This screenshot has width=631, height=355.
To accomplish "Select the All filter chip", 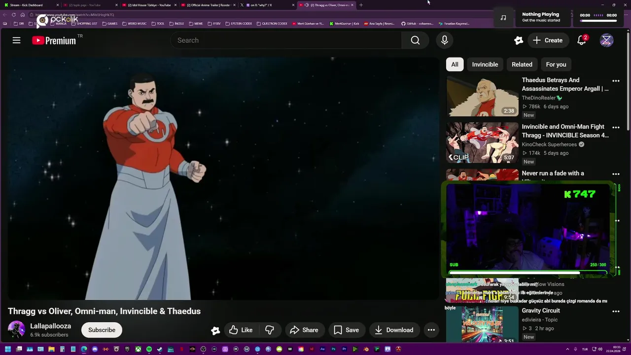I will point(455,65).
